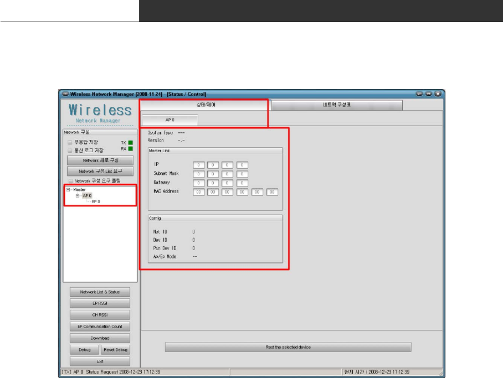Toggle Network 구성 요구 폴링 checkbox
The width and height of the screenshot is (503, 378).
(x=70, y=181)
